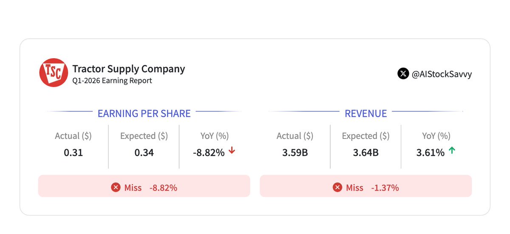Viewport: 510px width, 234px height.
Task: Click the red X icon in the revenue Miss banner
Action: [x=337, y=187]
